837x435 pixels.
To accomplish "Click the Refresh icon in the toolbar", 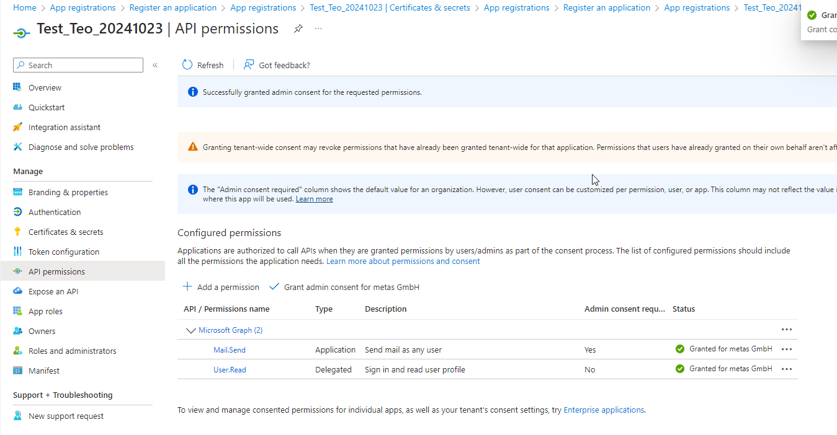I will tap(187, 64).
